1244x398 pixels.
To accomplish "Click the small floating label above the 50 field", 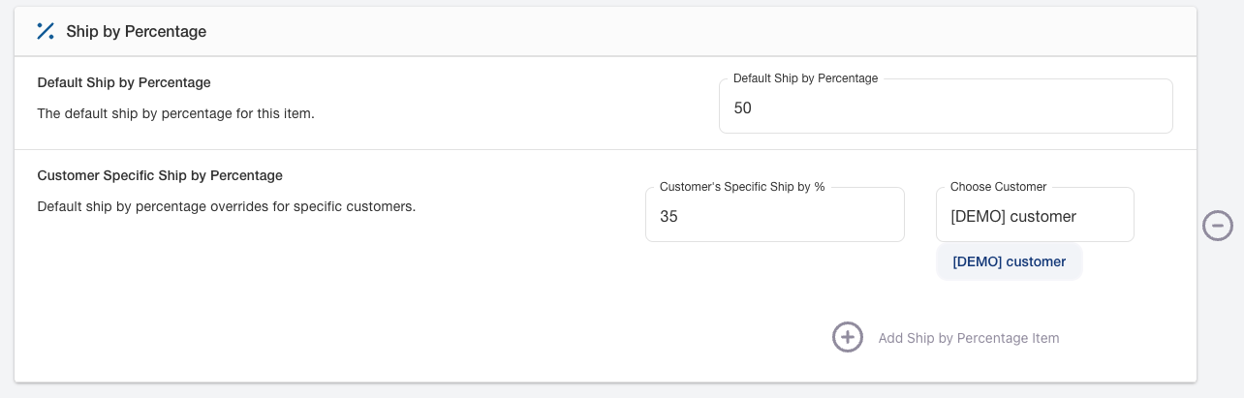I will tap(805, 78).
